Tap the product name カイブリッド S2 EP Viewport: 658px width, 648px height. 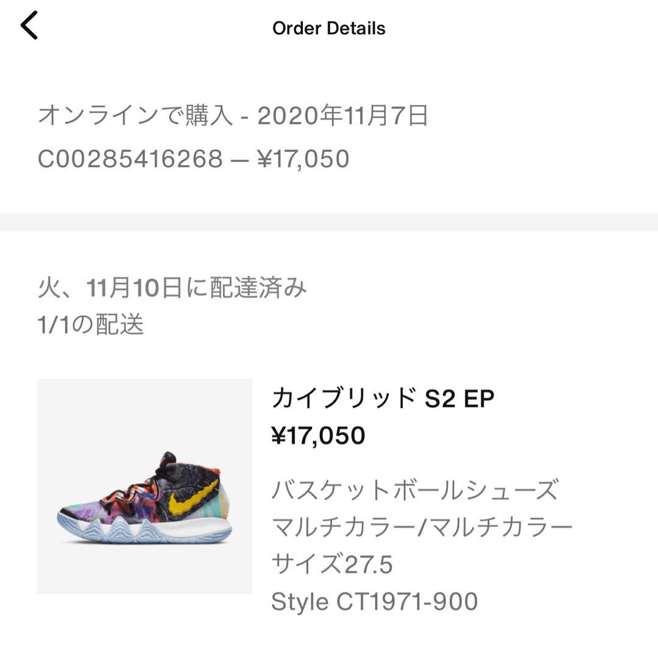click(384, 399)
